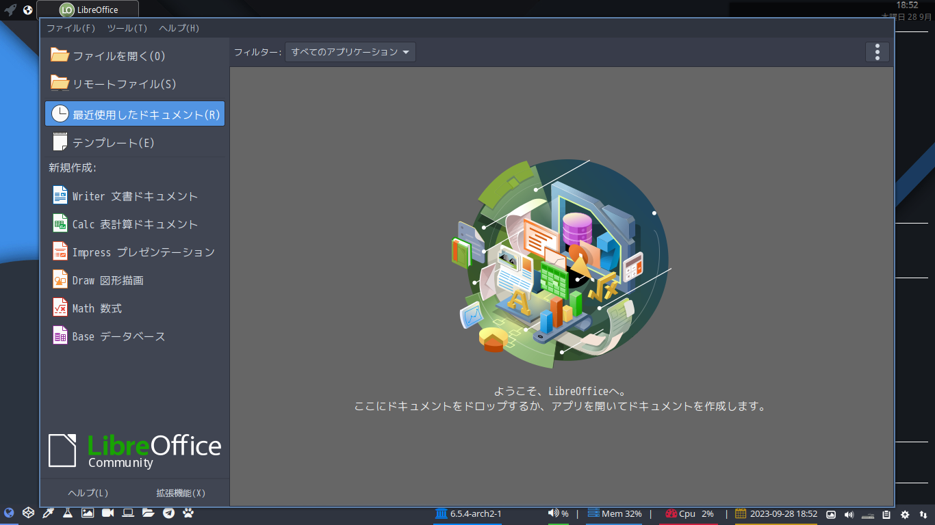Click the Calc spreadsheet icon

60,224
